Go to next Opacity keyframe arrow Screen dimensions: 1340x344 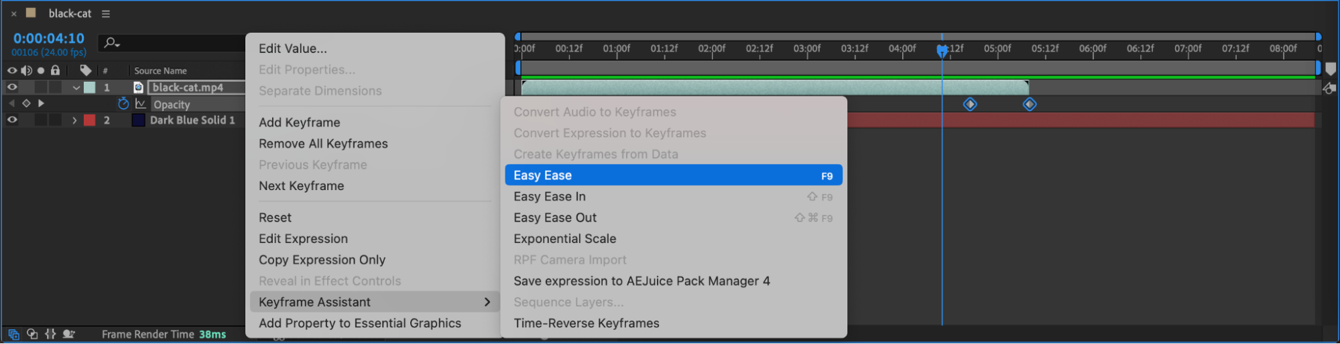[42, 104]
